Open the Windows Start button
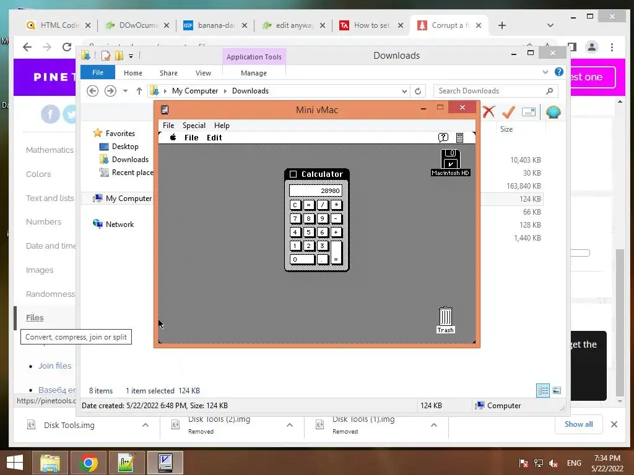Viewport: 634px width, 475px height. click(15, 463)
